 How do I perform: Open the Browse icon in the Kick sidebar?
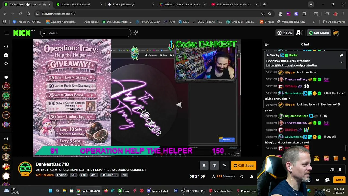6,55
